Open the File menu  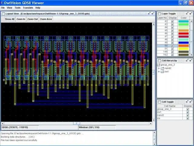pyautogui.click(x=3, y=8)
